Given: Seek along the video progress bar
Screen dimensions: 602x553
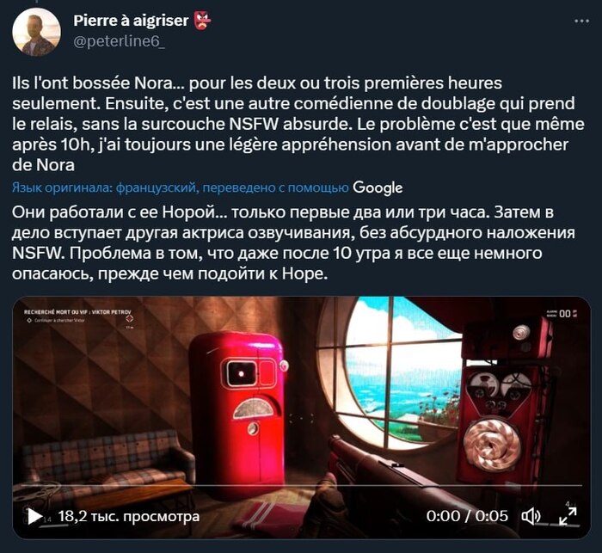Looking at the screenshot, I should [x=301, y=486].
